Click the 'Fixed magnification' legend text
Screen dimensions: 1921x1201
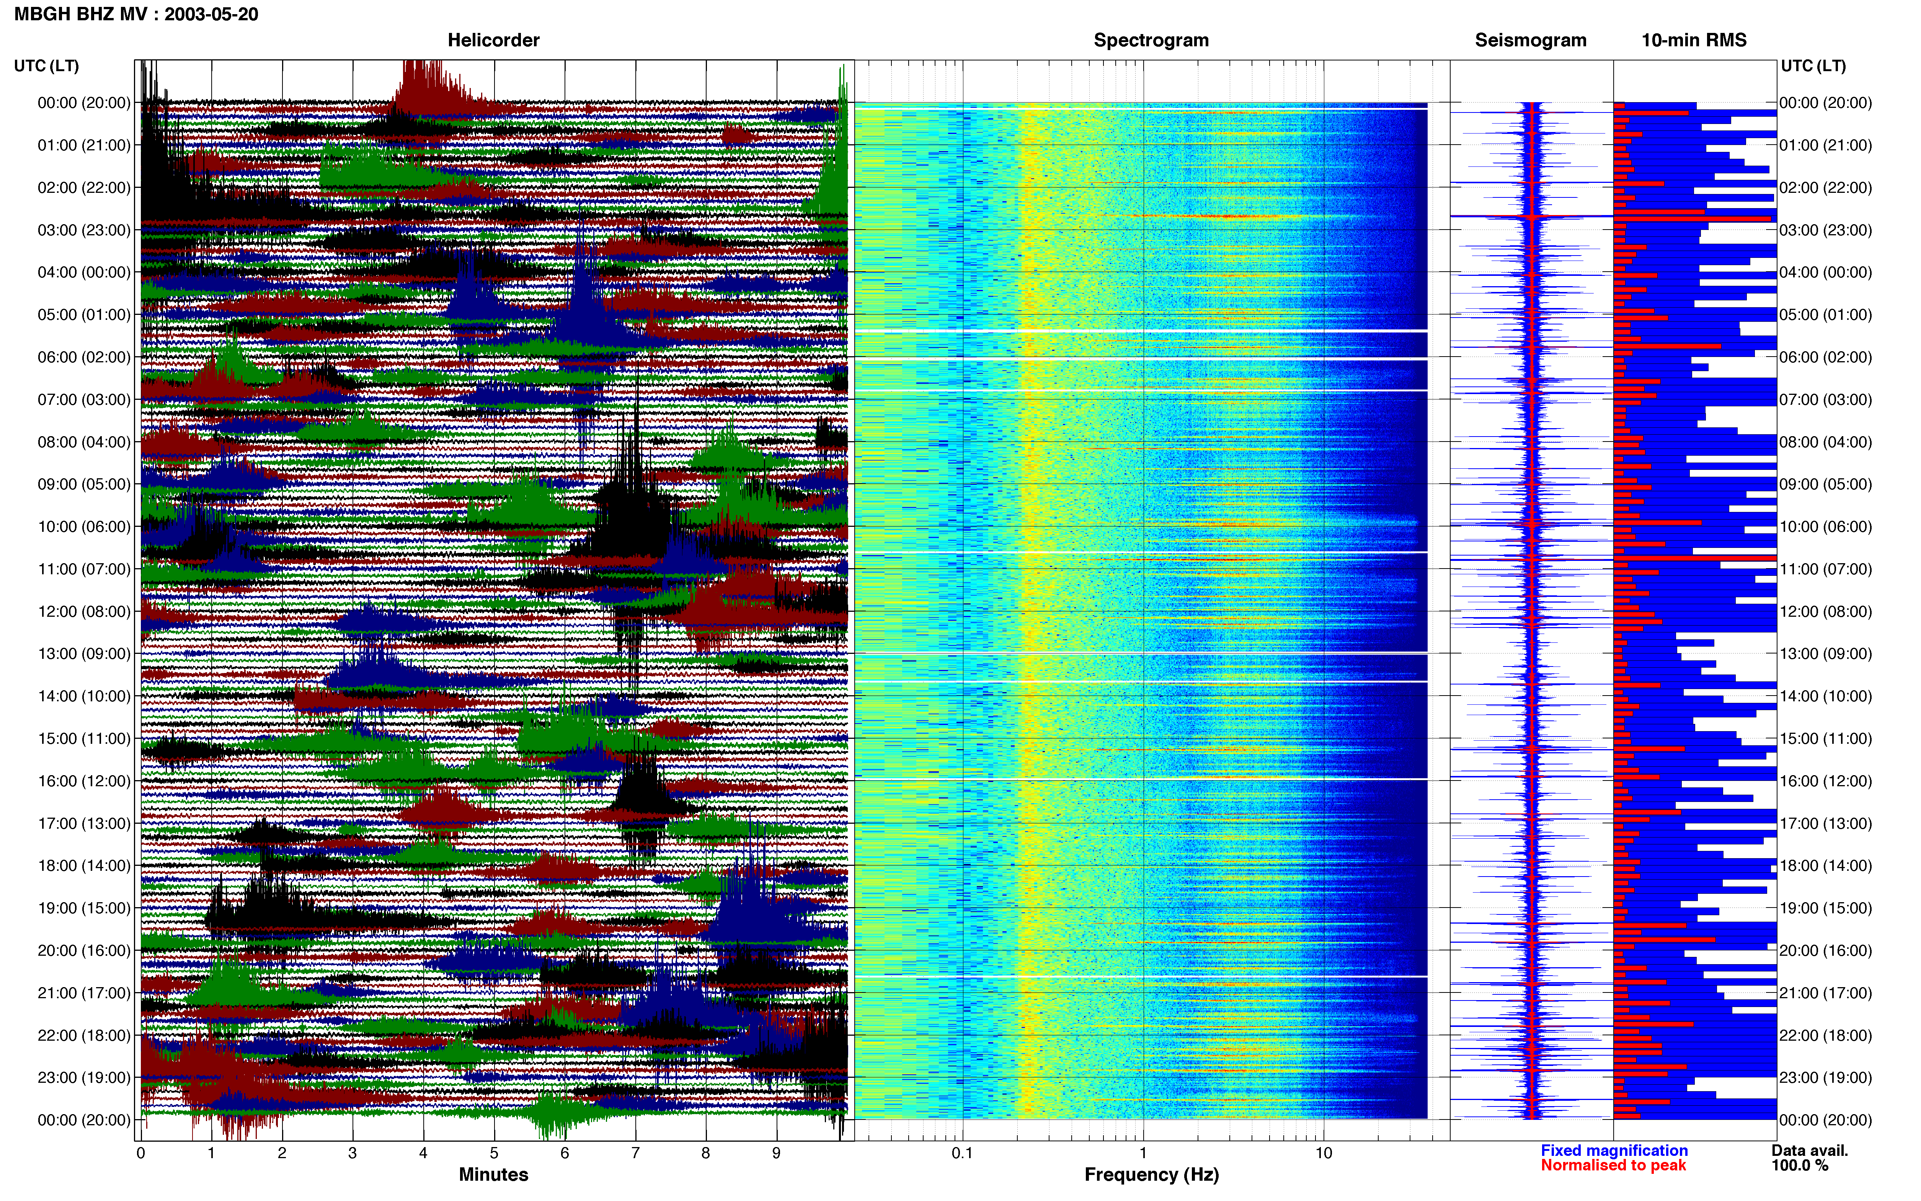pos(1614,1150)
